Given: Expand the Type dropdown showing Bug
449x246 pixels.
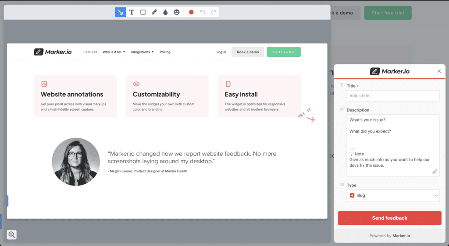Looking at the screenshot, I should [x=393, y=196].
